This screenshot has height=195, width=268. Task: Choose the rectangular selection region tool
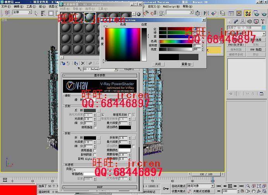click(51, 13)
